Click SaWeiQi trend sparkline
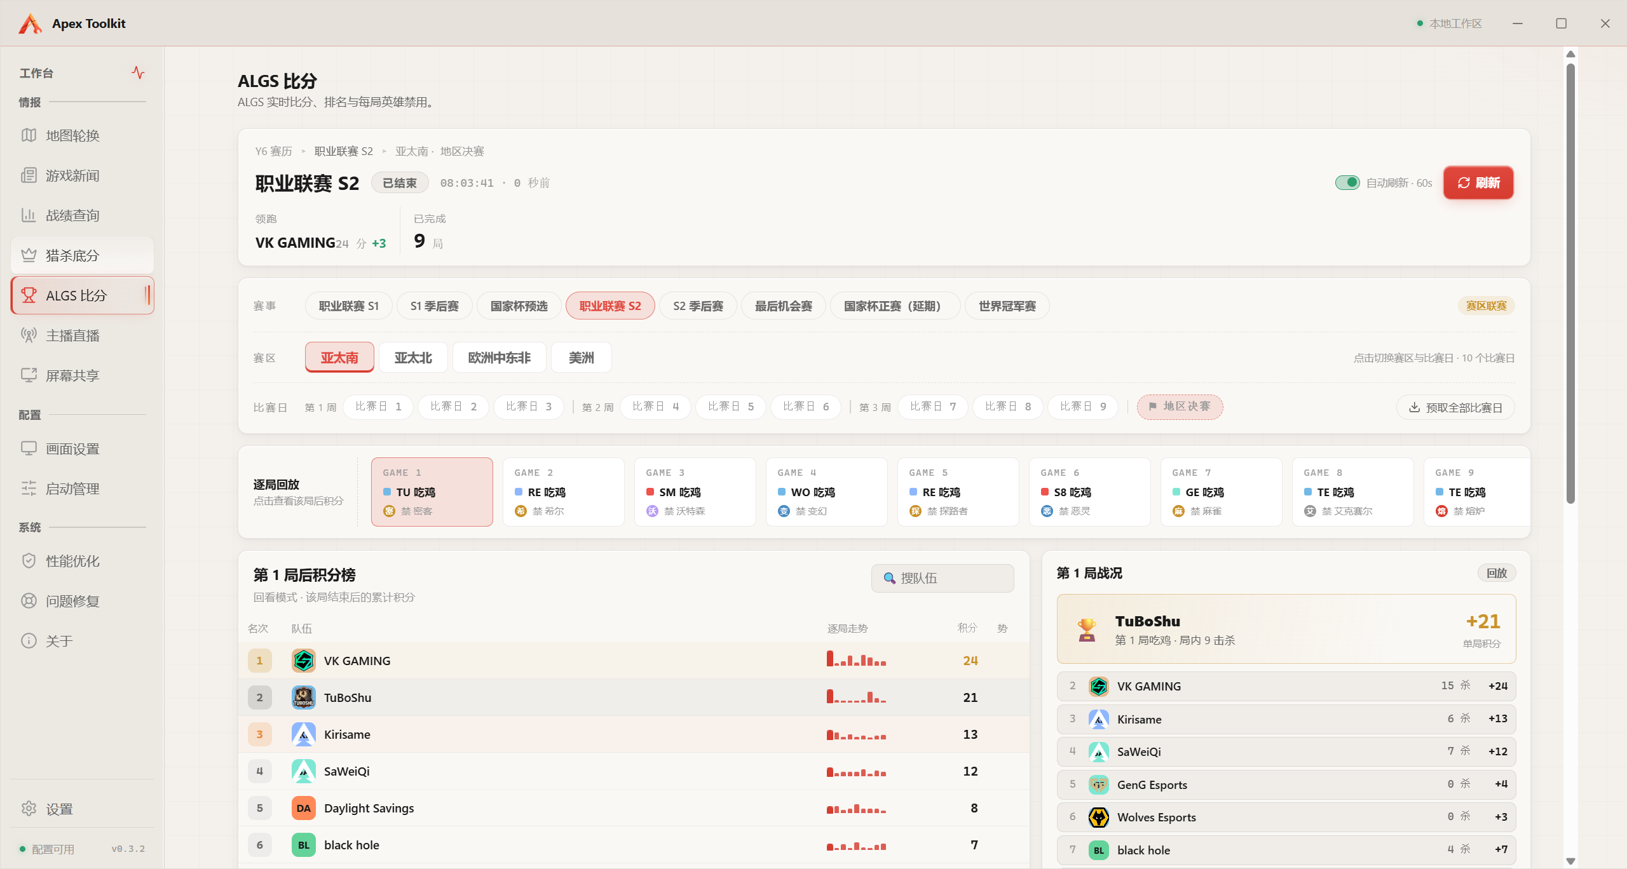This screenshot has width=1627, height=869. coord(856,772)
